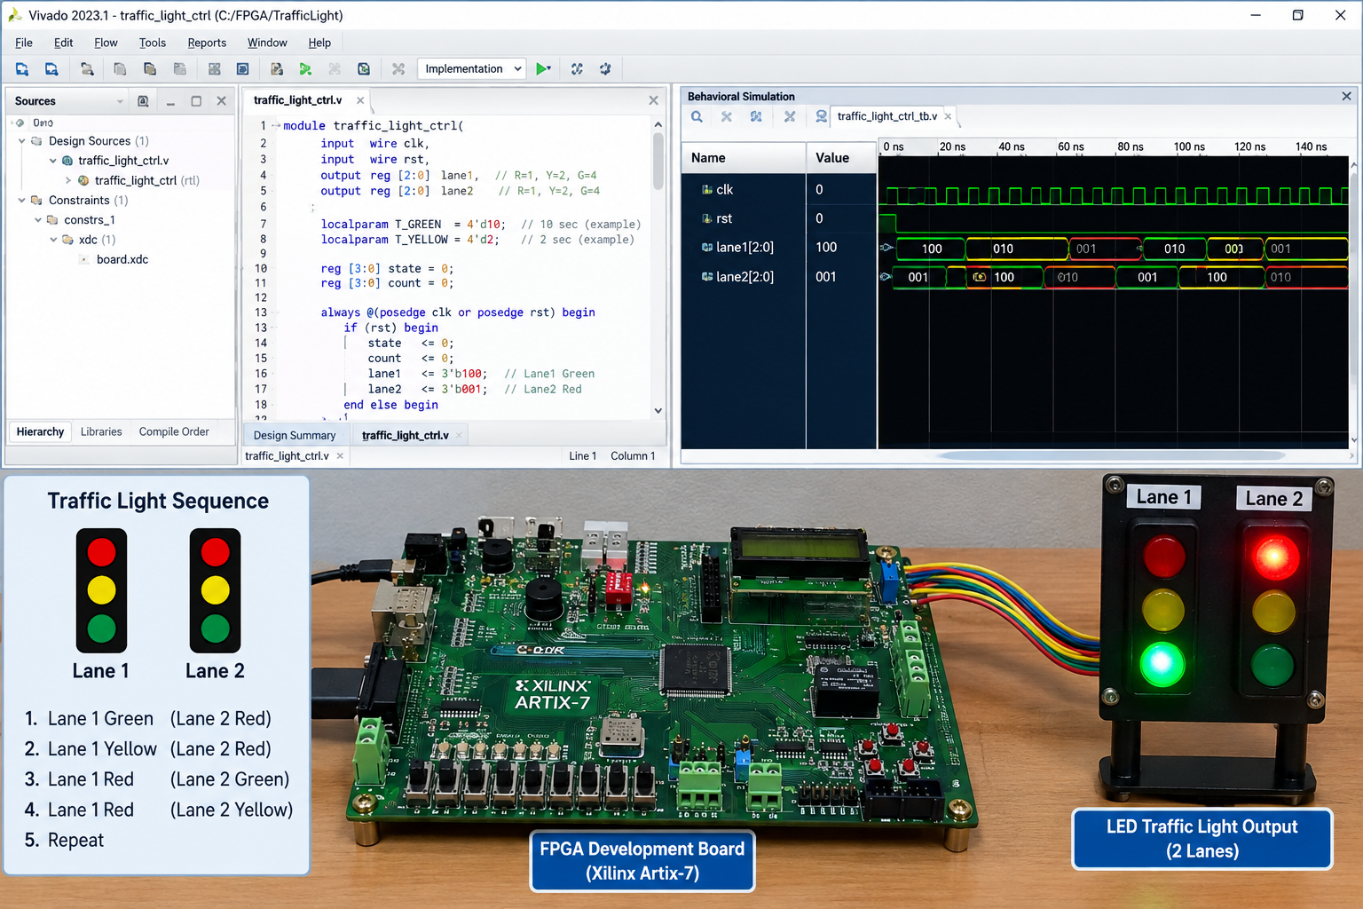This screenshot has height=909, width=1363.
Task: Collapse the xdc folder node
Action: (53, 240)
